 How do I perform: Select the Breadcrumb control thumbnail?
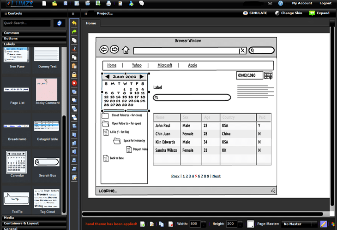coord(16,126)
